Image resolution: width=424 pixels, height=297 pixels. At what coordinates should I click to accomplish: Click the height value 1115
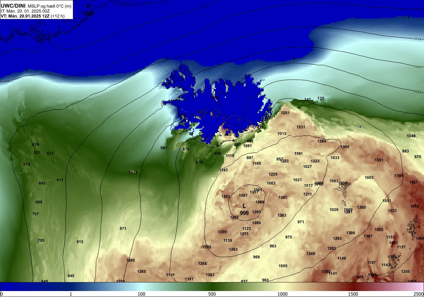coord(230,156)
